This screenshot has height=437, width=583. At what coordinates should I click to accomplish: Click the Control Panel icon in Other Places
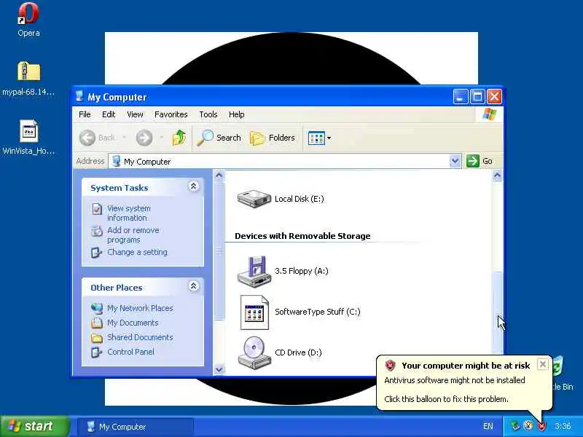[97, 352]
